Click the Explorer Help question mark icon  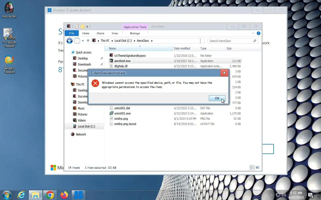coord(259,33)
